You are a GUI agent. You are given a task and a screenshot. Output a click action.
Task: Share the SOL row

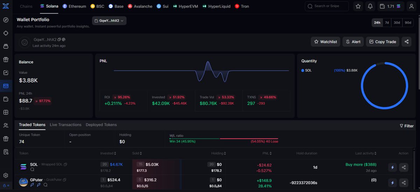(404, 167)
